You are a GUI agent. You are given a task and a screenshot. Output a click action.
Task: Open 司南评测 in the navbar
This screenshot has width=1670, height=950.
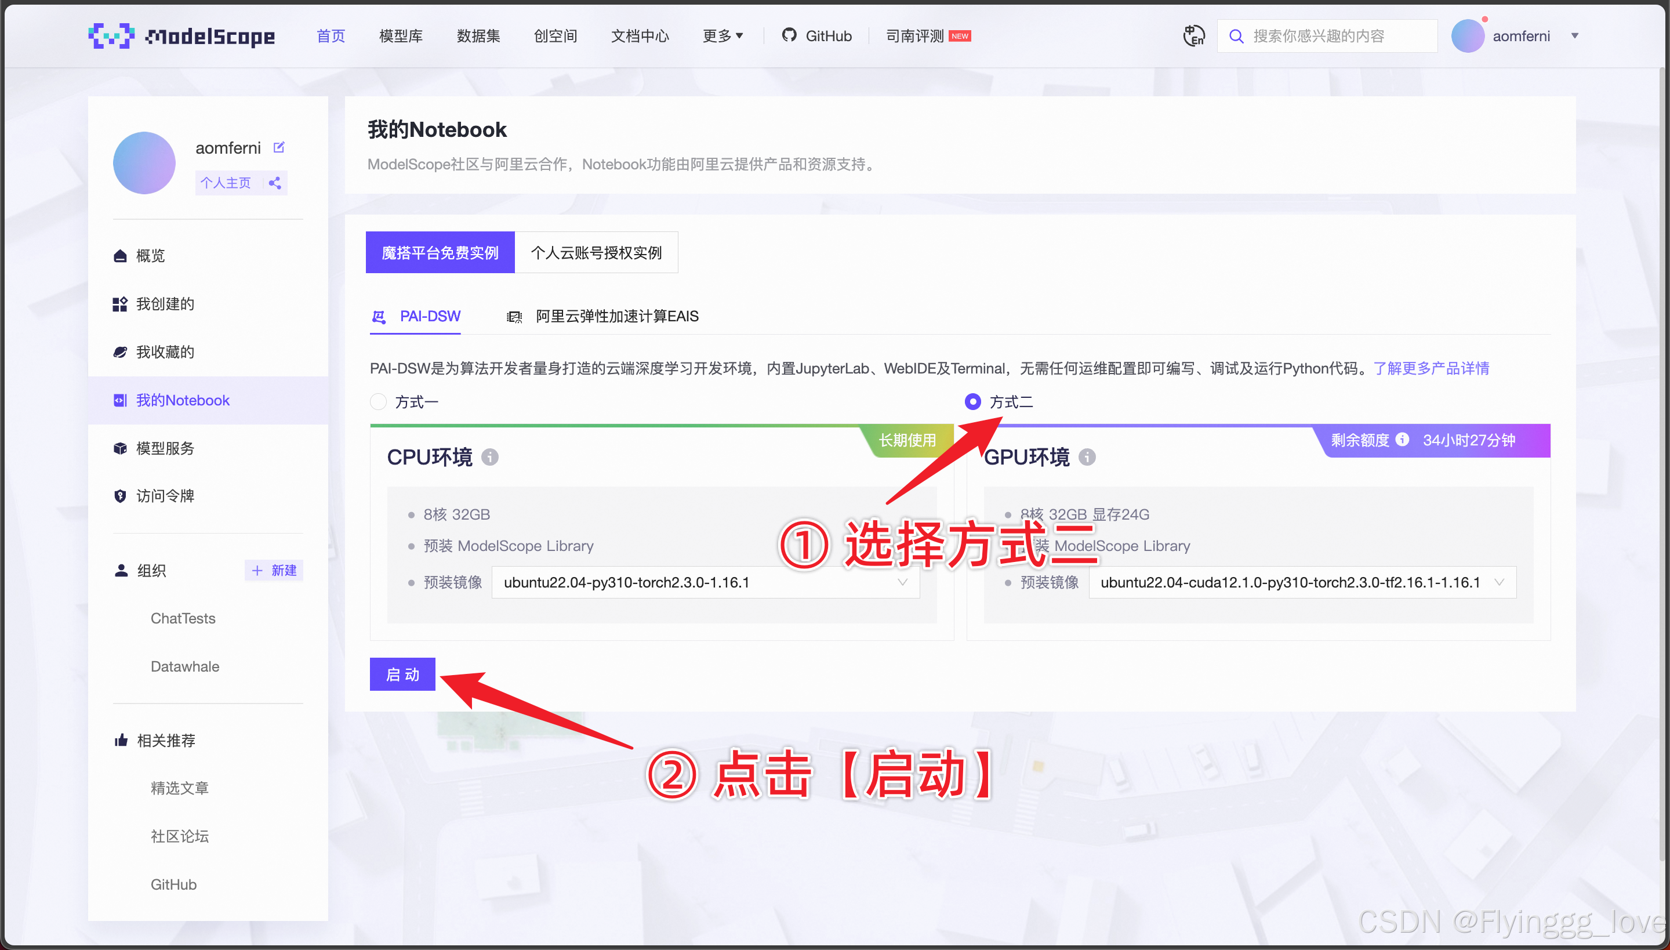point(915,36)
